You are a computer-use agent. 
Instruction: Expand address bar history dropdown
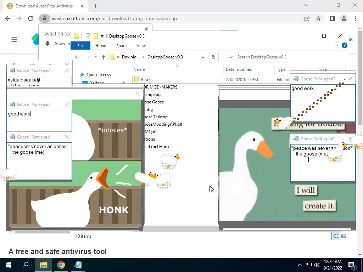pyautogui.click(x=202, y=57)
